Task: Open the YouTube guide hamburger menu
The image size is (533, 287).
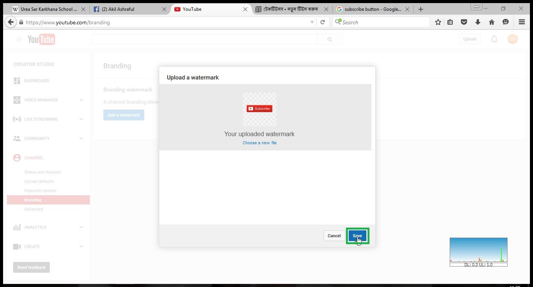Action: point(19,39)
